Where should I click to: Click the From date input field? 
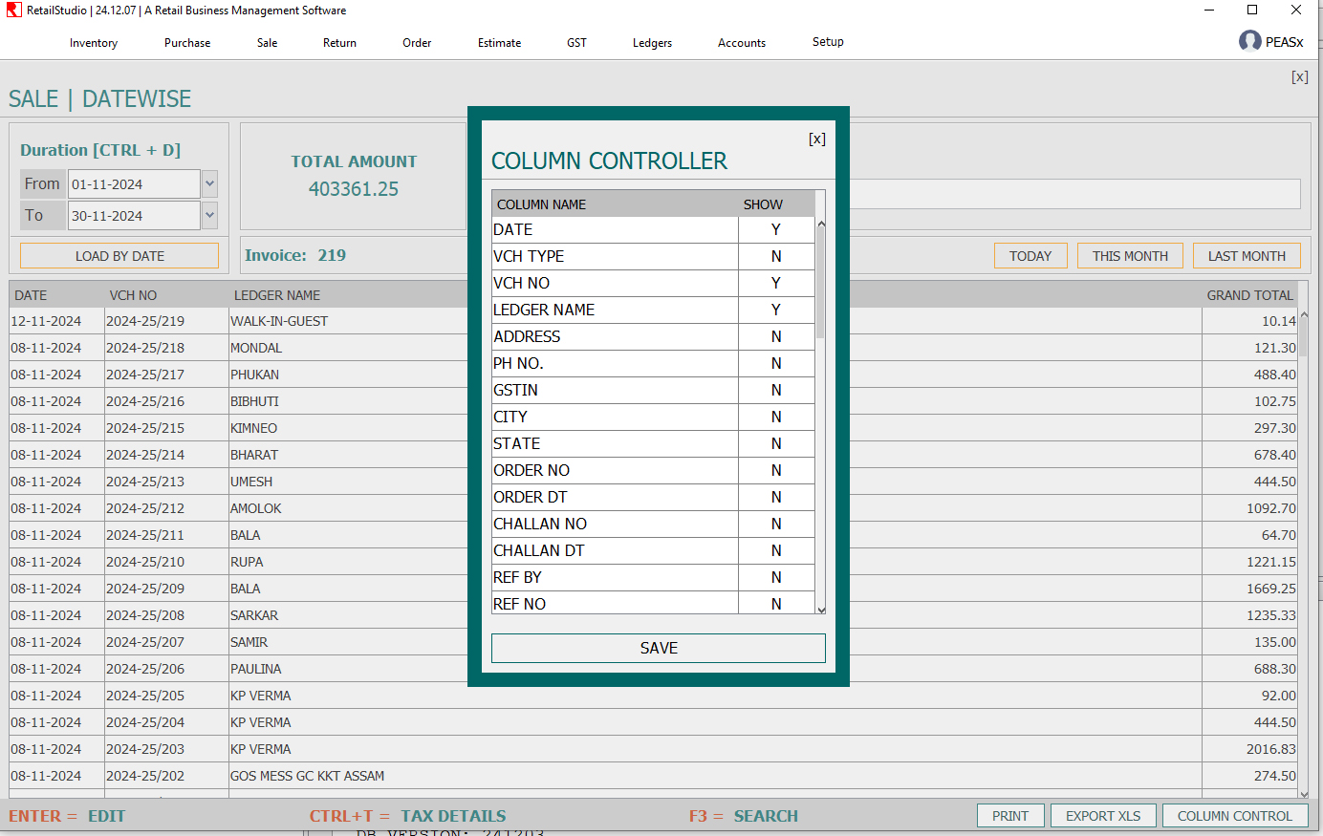[134, 184]
